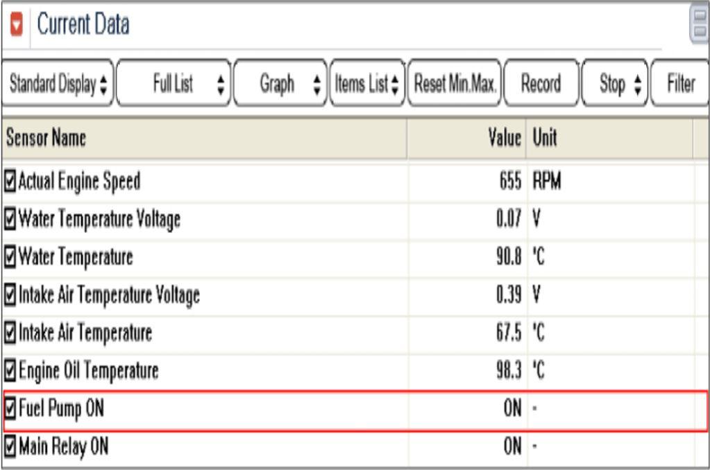Click the 90.8 water temperature value
The height and width of the screenshot is (470, 710).
pos(509,256)
